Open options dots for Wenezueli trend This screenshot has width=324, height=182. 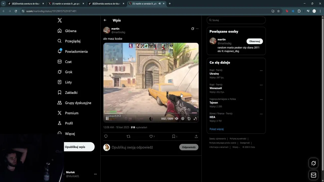coord(261,85)
